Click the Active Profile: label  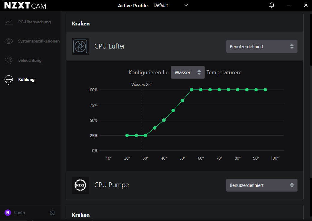pyautogui.click(x=133, y=6)
